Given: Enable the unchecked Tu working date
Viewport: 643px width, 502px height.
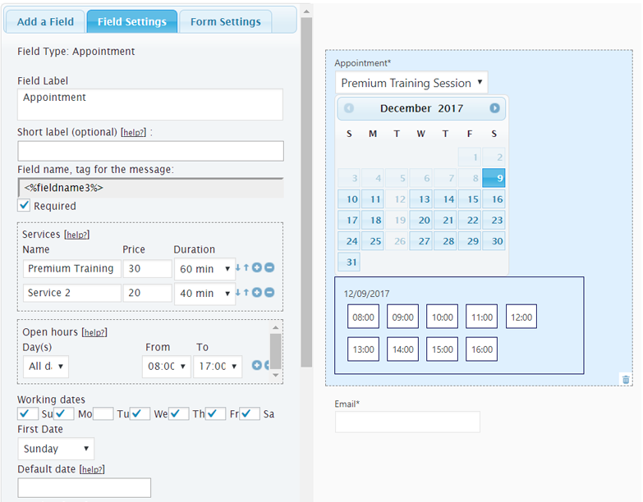Looking at the screenshot, I should tap(103, 413).
